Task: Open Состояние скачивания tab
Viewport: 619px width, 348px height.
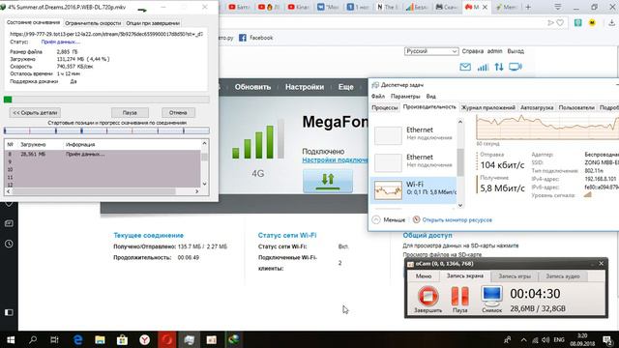Action: click(x=33, y=22)
